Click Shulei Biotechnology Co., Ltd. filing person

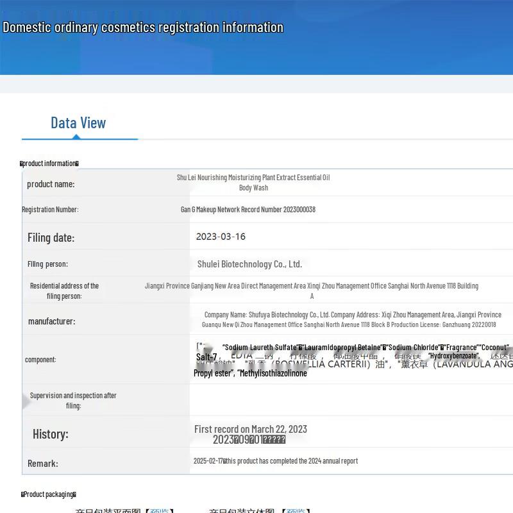tap(249, 264)
